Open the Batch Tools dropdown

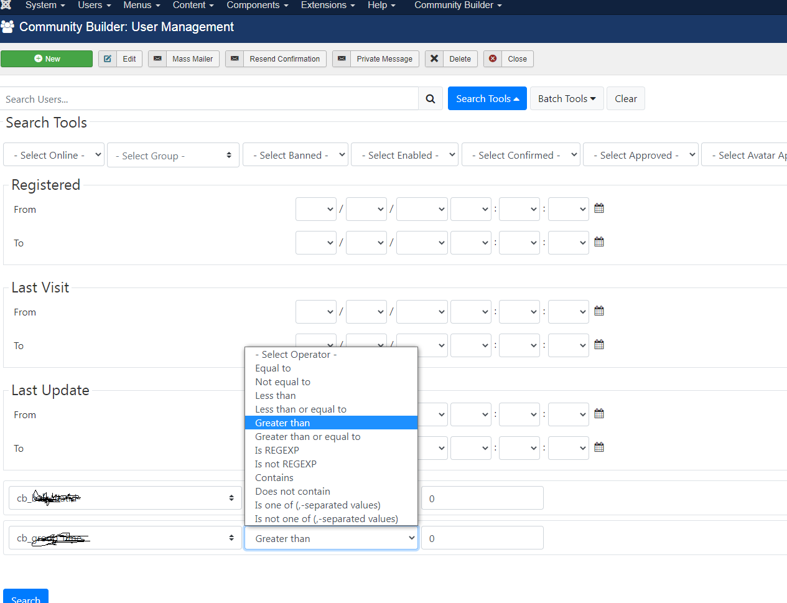[x=567, y=98]
